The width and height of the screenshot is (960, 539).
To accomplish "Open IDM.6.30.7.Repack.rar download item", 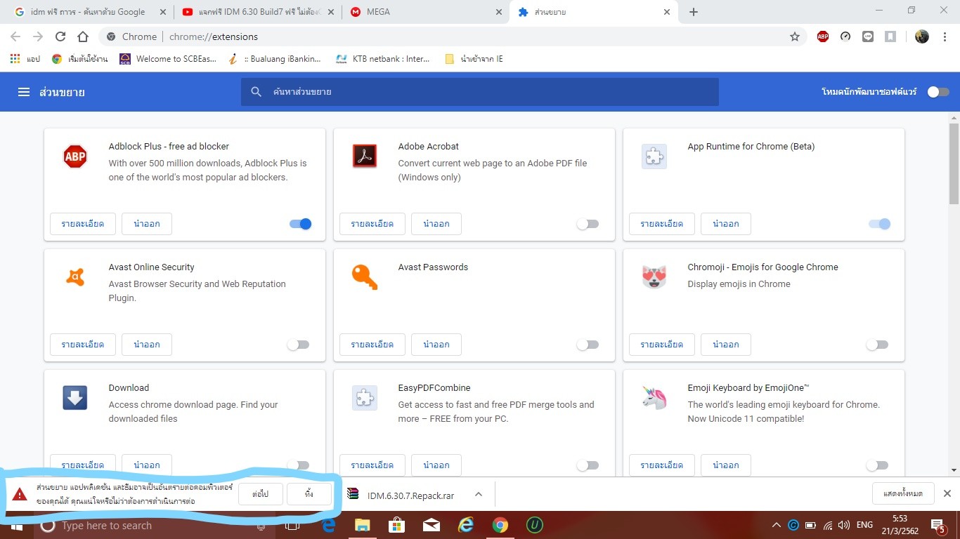I will point(402,495).
